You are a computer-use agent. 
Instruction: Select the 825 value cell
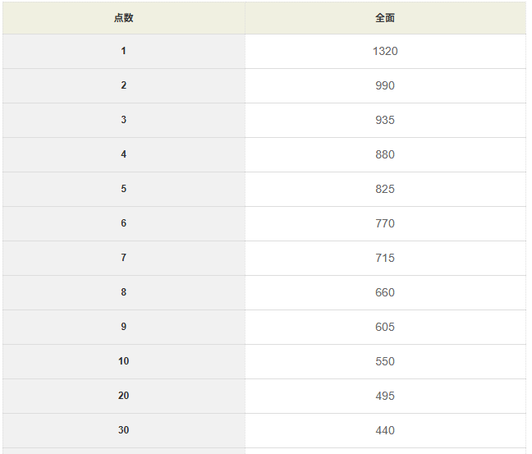[x=384, y=190]
